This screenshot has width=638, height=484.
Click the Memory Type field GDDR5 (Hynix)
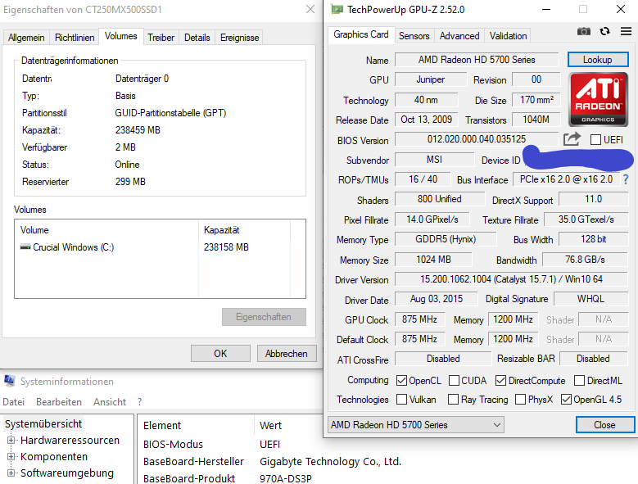[446, 239]
